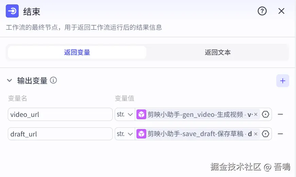
Task: Click the workflow end node description text
Action: click(x=84, y=27)
